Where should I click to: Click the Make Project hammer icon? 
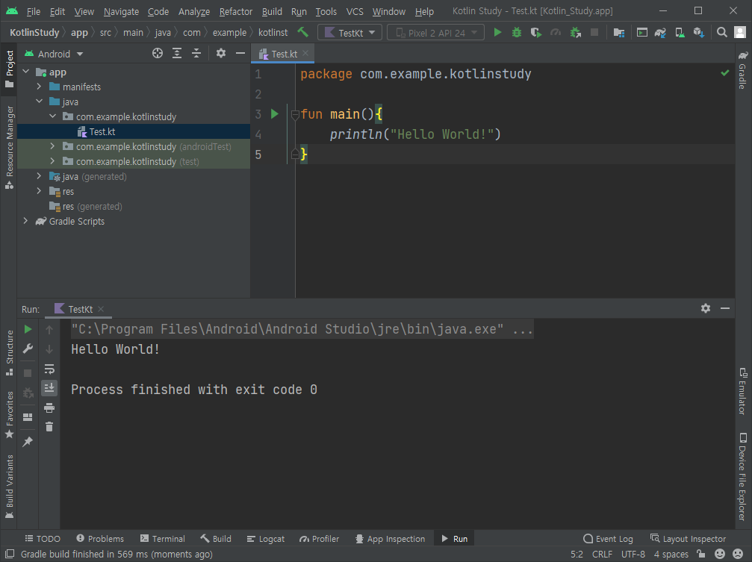click(302, 32)
